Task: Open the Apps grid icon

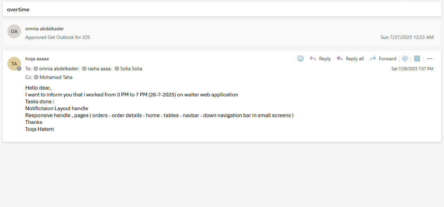Action: pyautogui.click(x=417, y=59)
